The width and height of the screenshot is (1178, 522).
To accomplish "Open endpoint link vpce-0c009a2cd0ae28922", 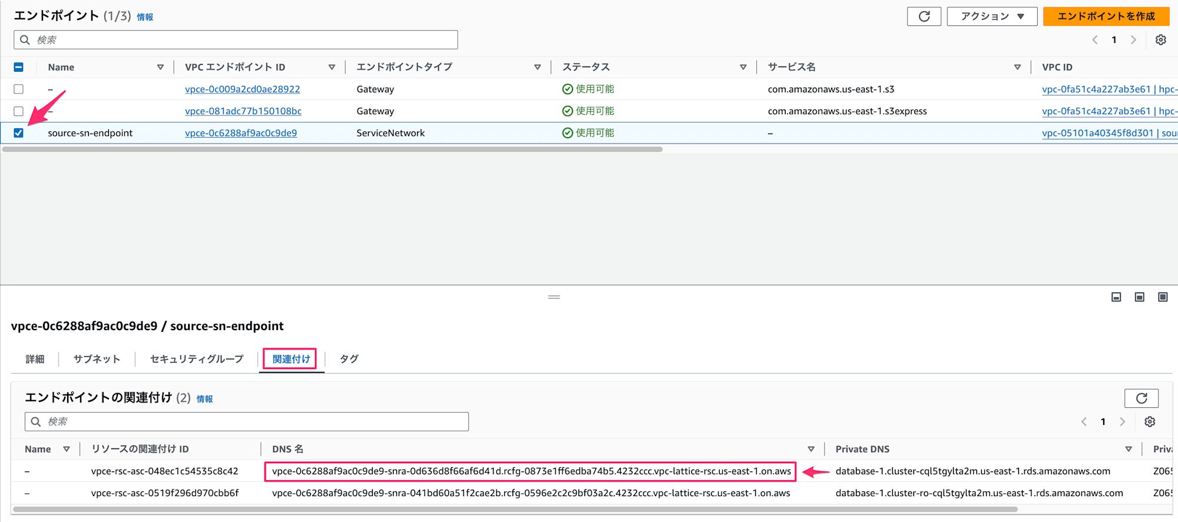I will (242, 89).
